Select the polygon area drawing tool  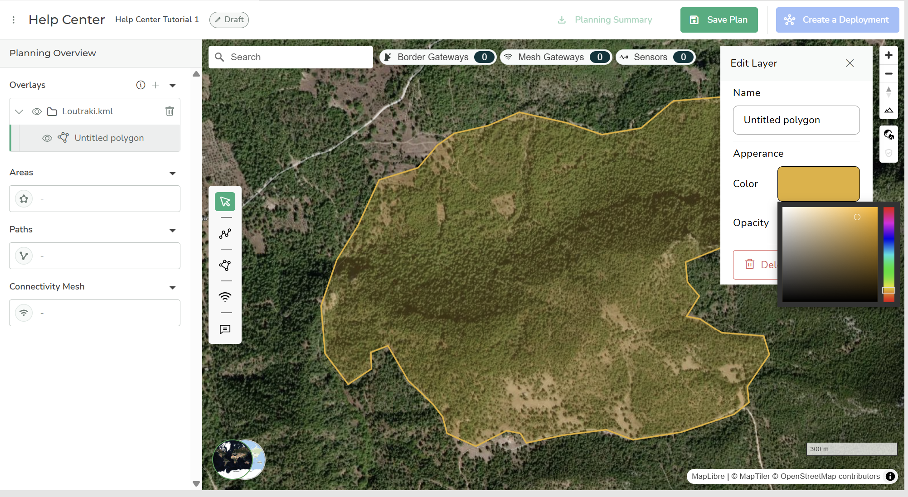tap(225, 265)
